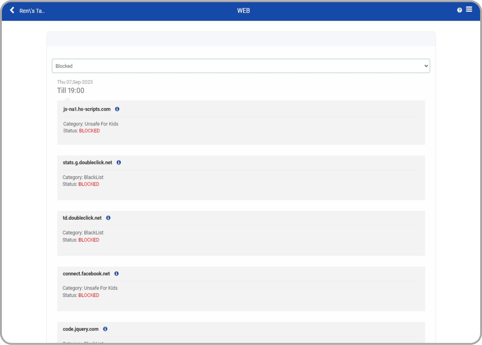
Task: Click the Till 19:00 time heading
Action: click(71, 90)
